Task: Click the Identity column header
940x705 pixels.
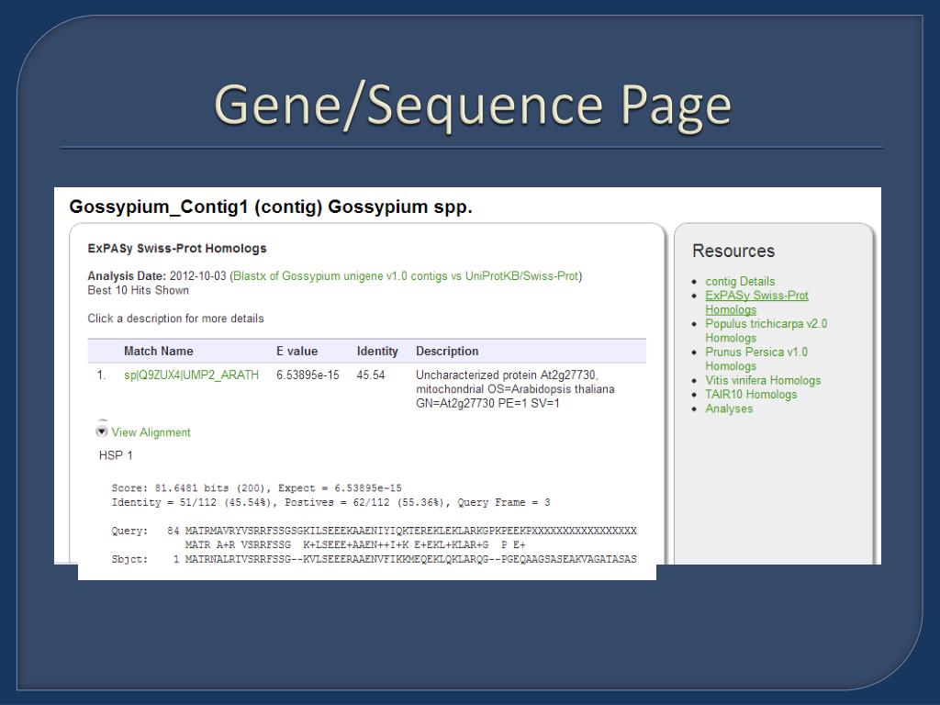Action: [x=377, y=351]
